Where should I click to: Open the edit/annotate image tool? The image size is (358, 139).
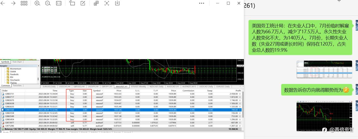tap(83, 3)
